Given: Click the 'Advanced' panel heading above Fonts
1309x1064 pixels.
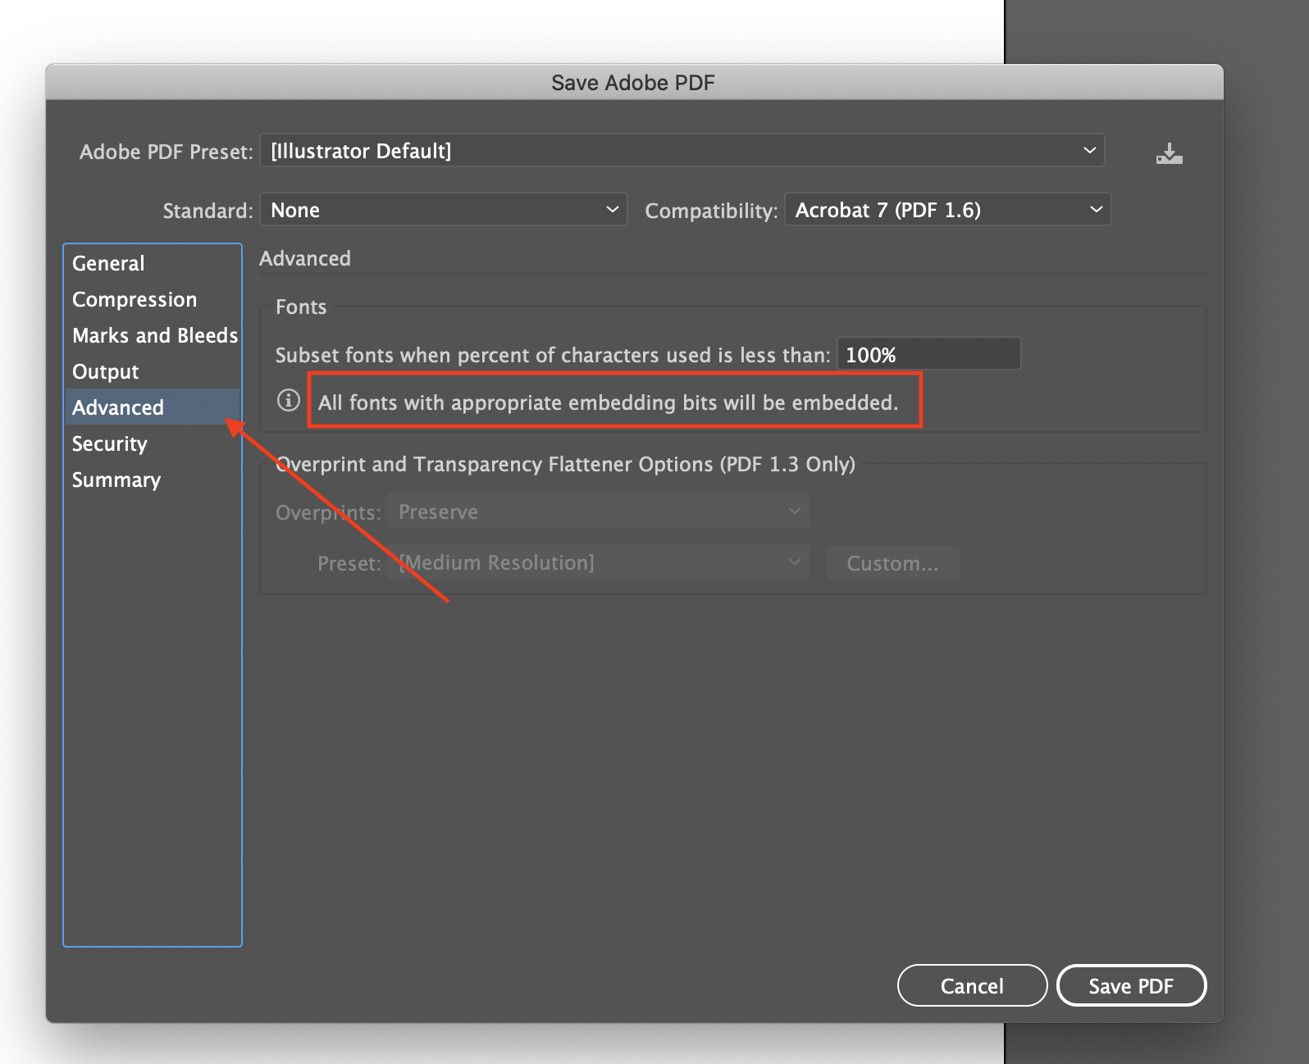Looking at the screenshot, I should point(305,258).
